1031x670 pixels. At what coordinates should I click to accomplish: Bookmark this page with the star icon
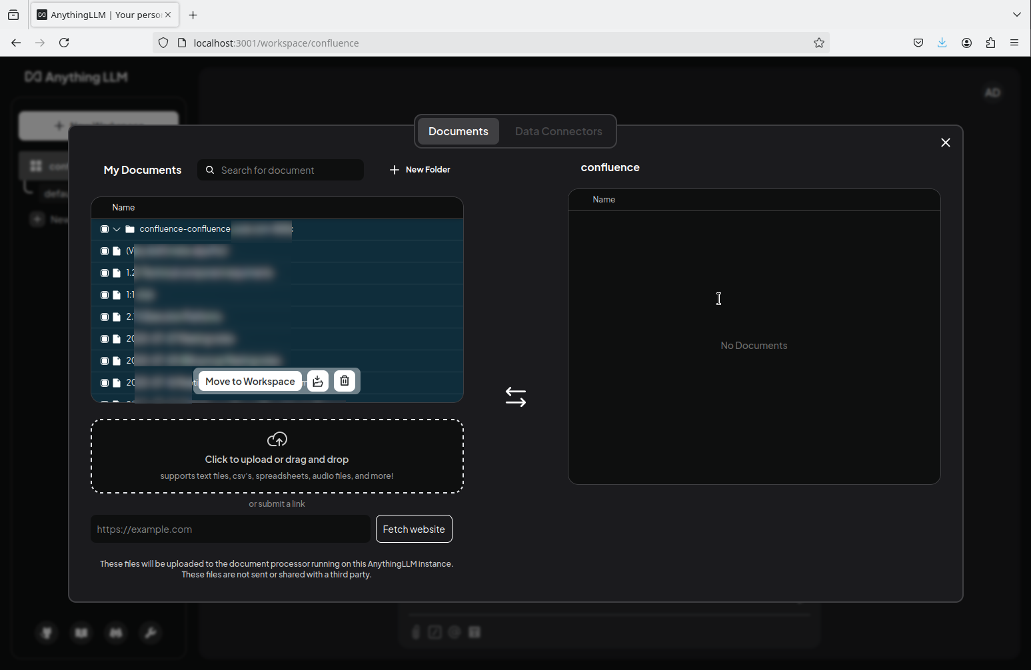click(x=818, y=43)
